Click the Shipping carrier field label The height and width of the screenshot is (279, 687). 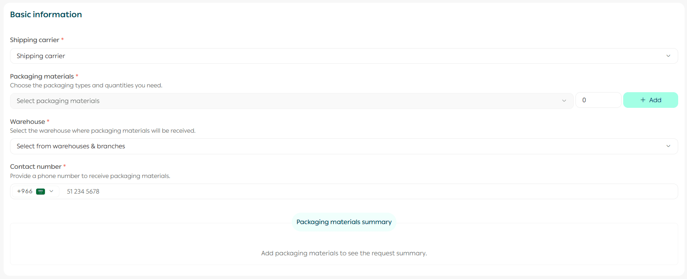[35, 40]
